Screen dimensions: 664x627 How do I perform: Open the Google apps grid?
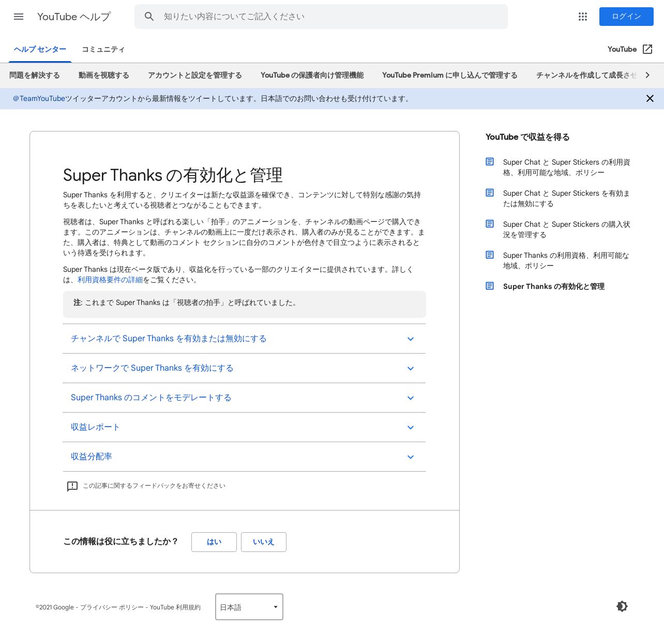click(x=583, y=17)
